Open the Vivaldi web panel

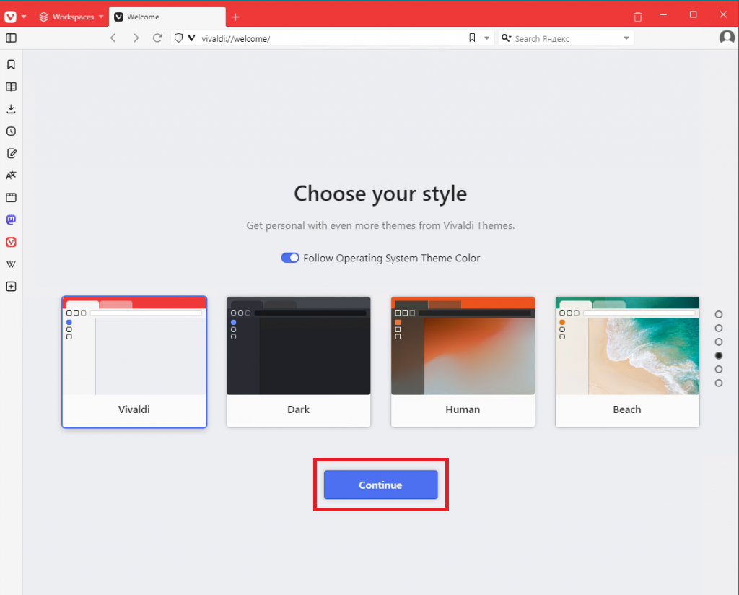[x=12, y=242]
